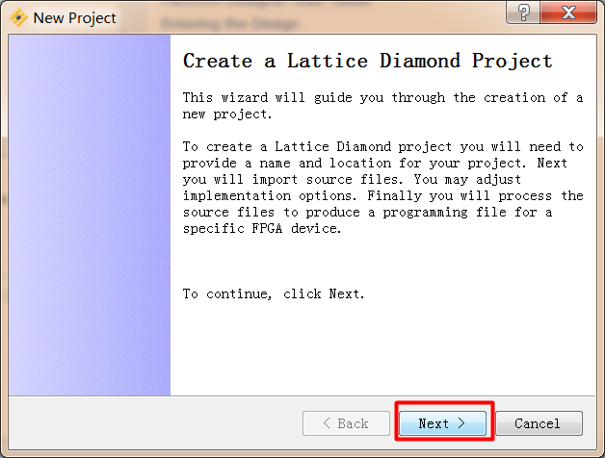Close the New Project wizard with X

pos(568,13)
